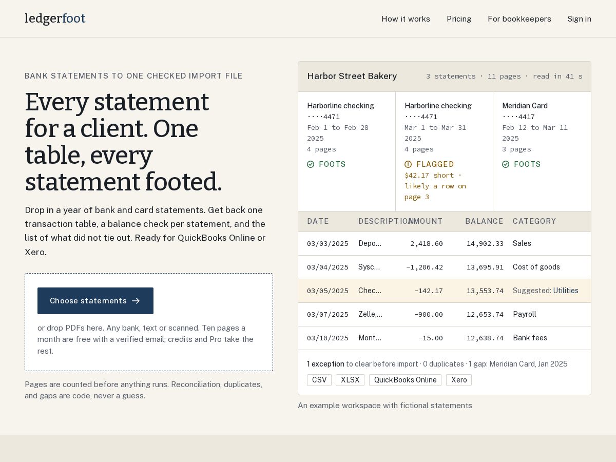616x462 pixels.
Task: Click the arrow icon on Choose statements
Action: pyautogui.click(x=136, y=301)
